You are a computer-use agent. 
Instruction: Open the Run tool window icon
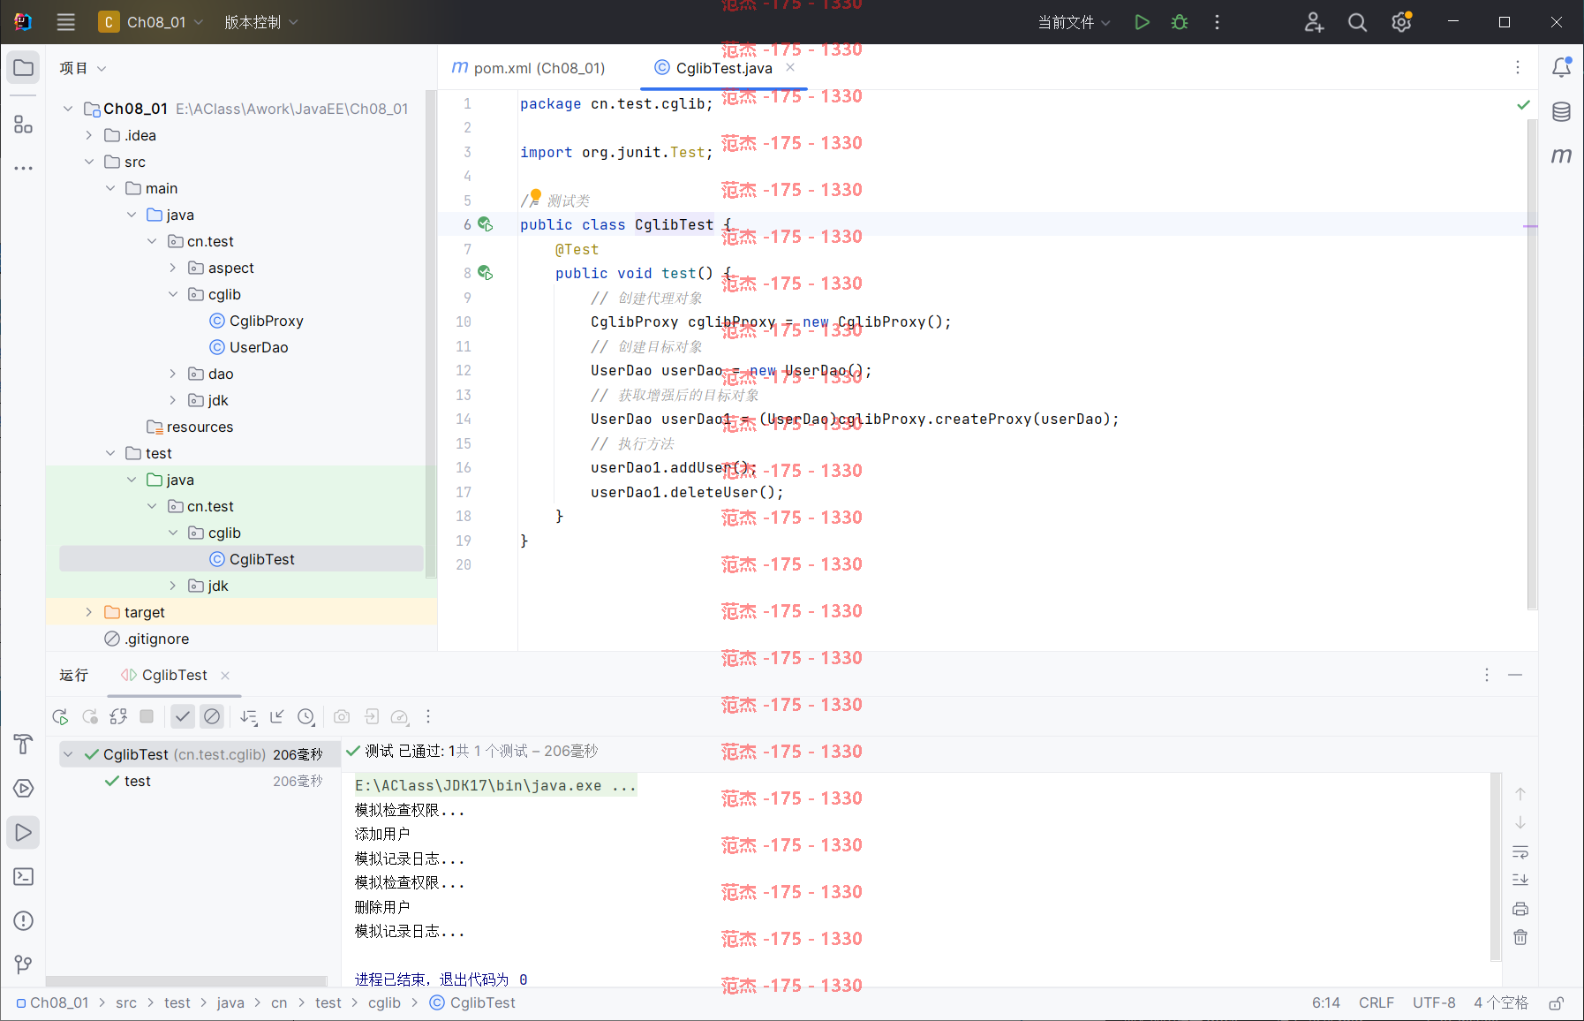(23, 832)
